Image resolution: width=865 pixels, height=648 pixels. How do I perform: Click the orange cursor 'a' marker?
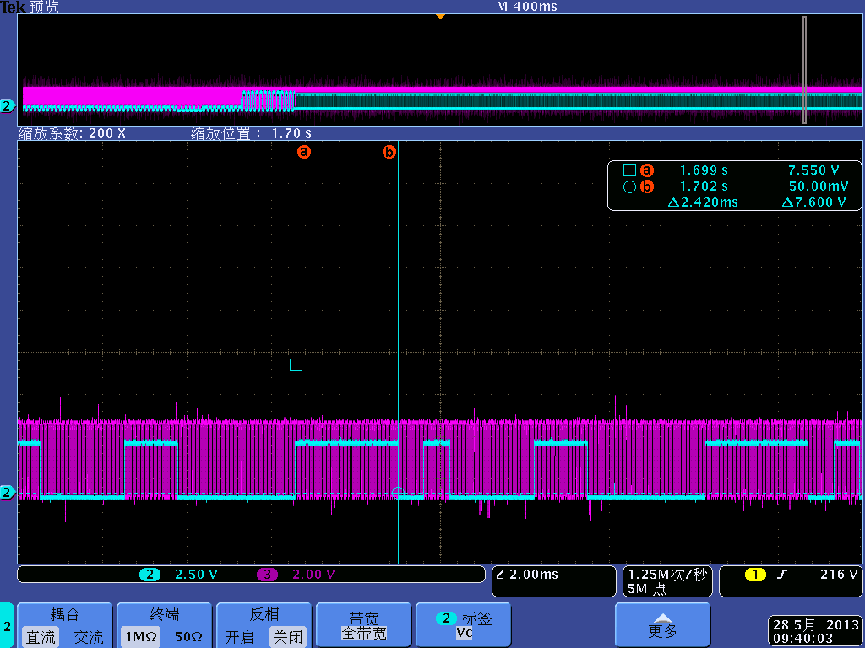click(304, 153)
